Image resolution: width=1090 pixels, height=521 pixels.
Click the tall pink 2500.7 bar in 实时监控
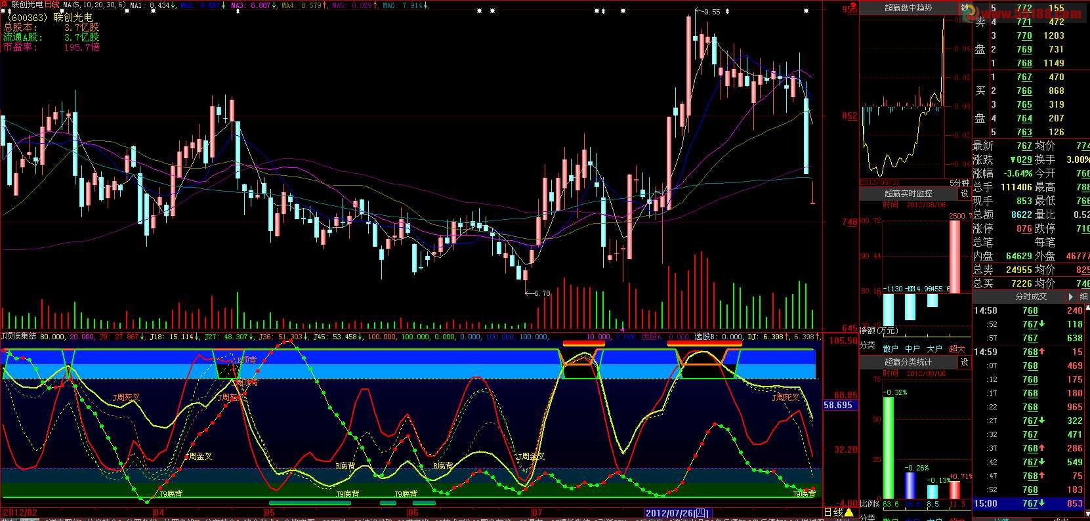[955, 257]
